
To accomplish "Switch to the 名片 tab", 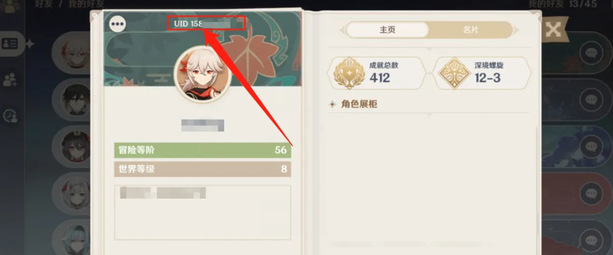I will click(471, 30).
